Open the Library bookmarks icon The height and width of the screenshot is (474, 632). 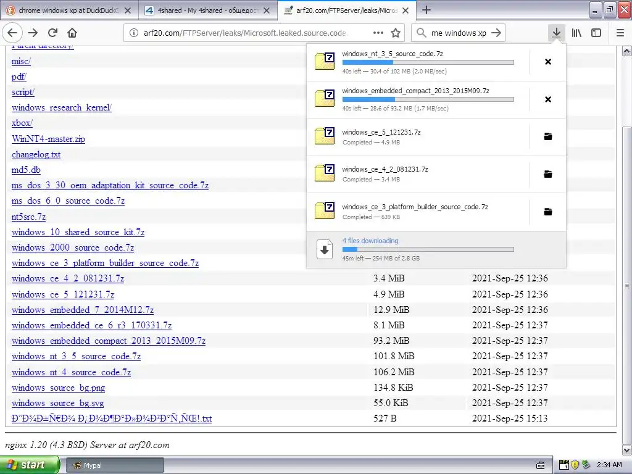tap(577, 33)
